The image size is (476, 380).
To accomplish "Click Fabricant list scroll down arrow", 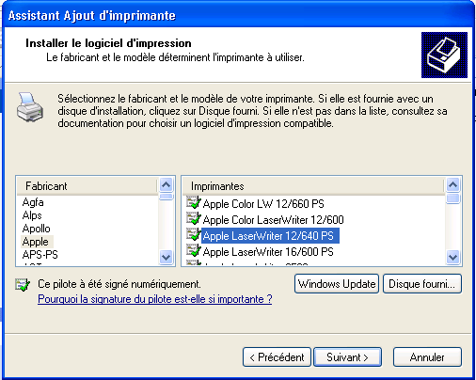I will (x=166, y=257).
